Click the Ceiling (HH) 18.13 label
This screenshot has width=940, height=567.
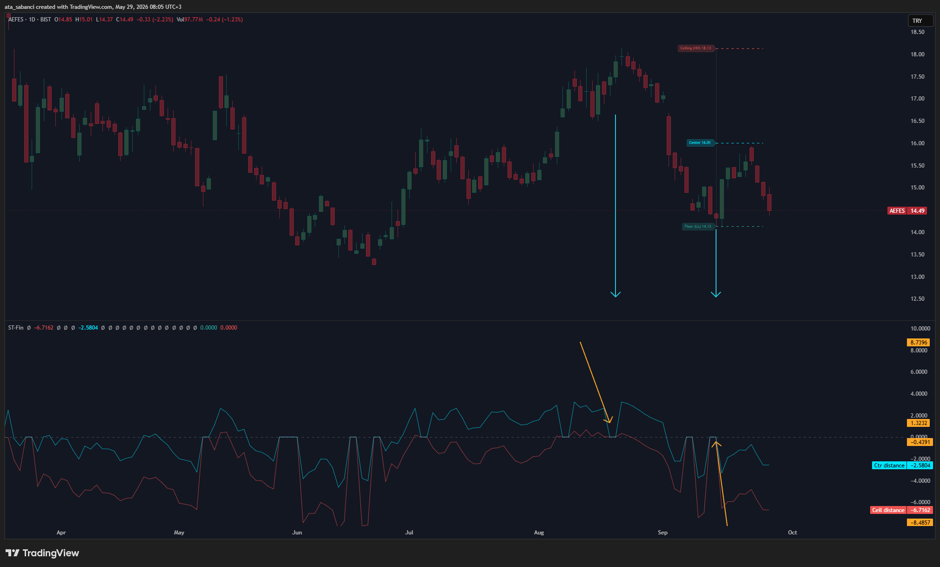coord(696,48)
